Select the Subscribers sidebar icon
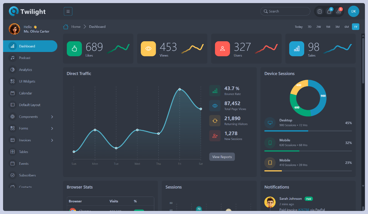 coord(12,175)
